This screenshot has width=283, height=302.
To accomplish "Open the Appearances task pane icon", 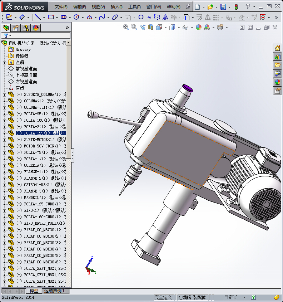I will (277, 82).
